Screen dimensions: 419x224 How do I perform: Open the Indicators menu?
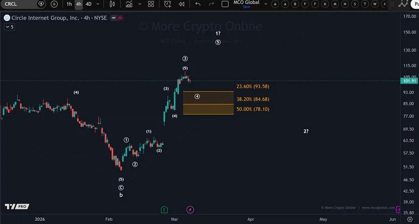129,4
